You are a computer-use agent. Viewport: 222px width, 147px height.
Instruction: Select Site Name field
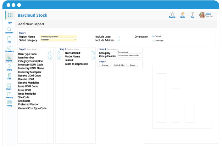24,101
